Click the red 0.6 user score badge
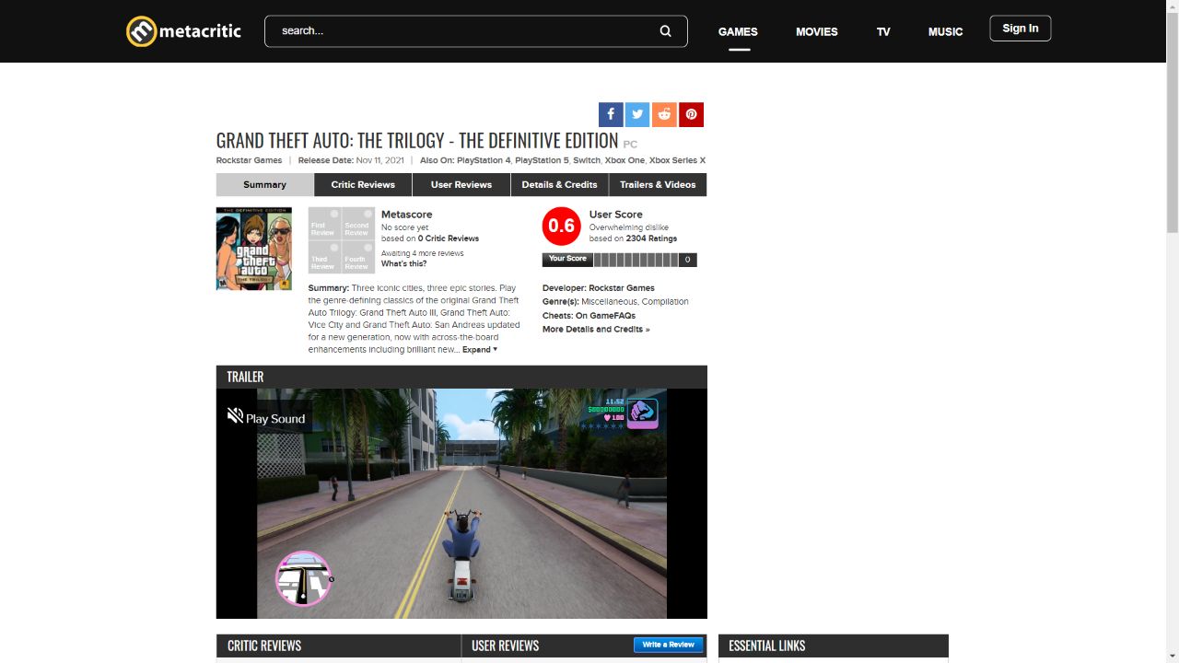 click(x=562, y=227)
